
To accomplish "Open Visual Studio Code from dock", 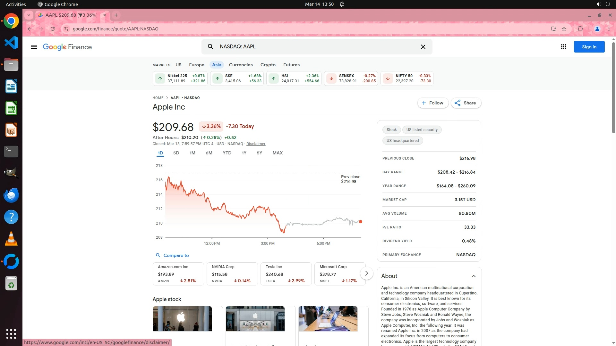I will 11,43.
